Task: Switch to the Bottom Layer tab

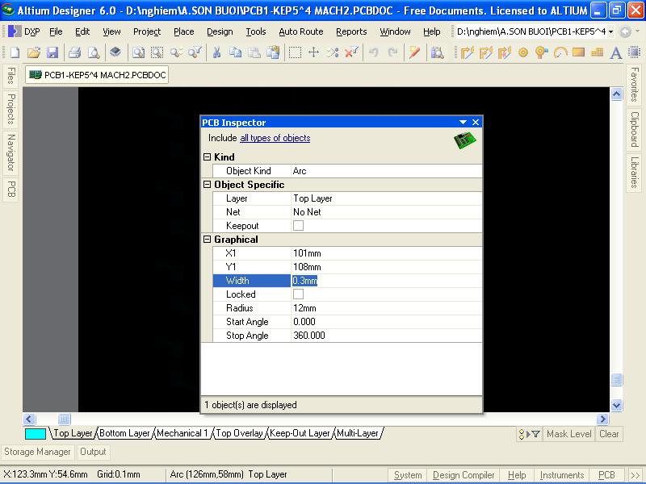Action: click(124, 433)
